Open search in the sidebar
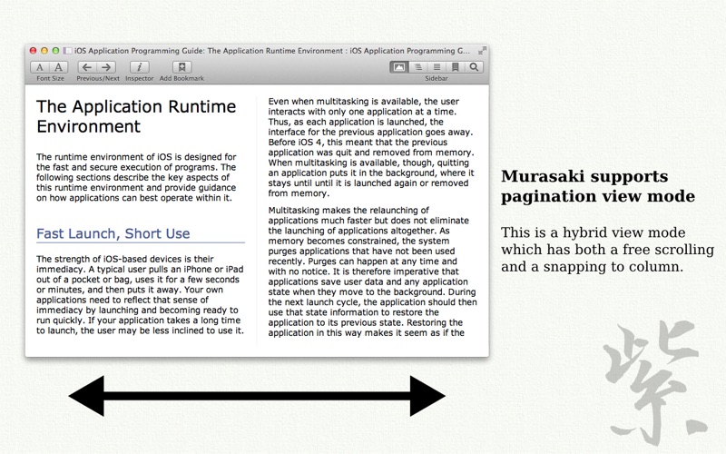The width and height of the screenshot is (726, 454). point(473,67)
